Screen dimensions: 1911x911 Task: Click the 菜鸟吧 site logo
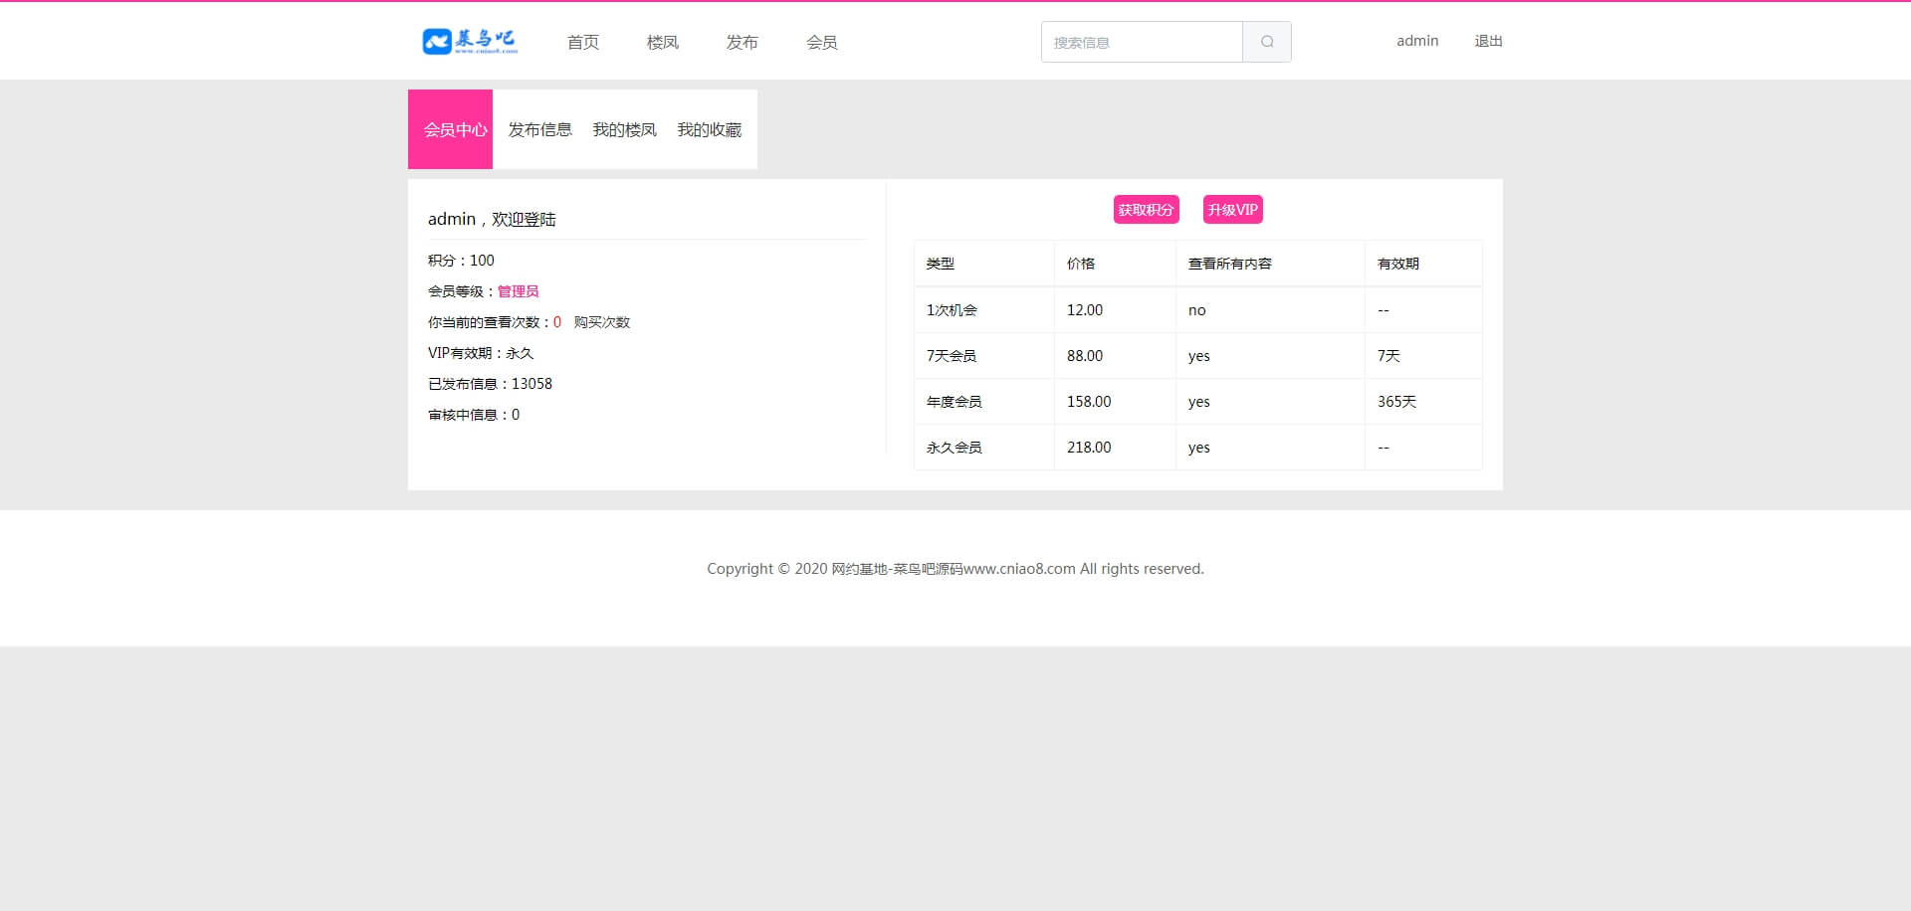click(x=470, y=42)
